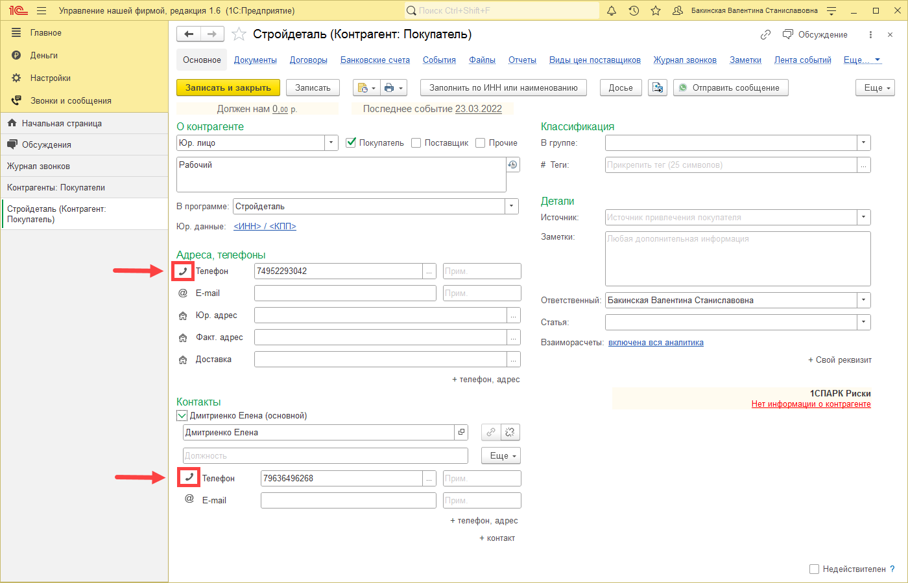Open the Банковские счета tab

(x=375, y=60)
